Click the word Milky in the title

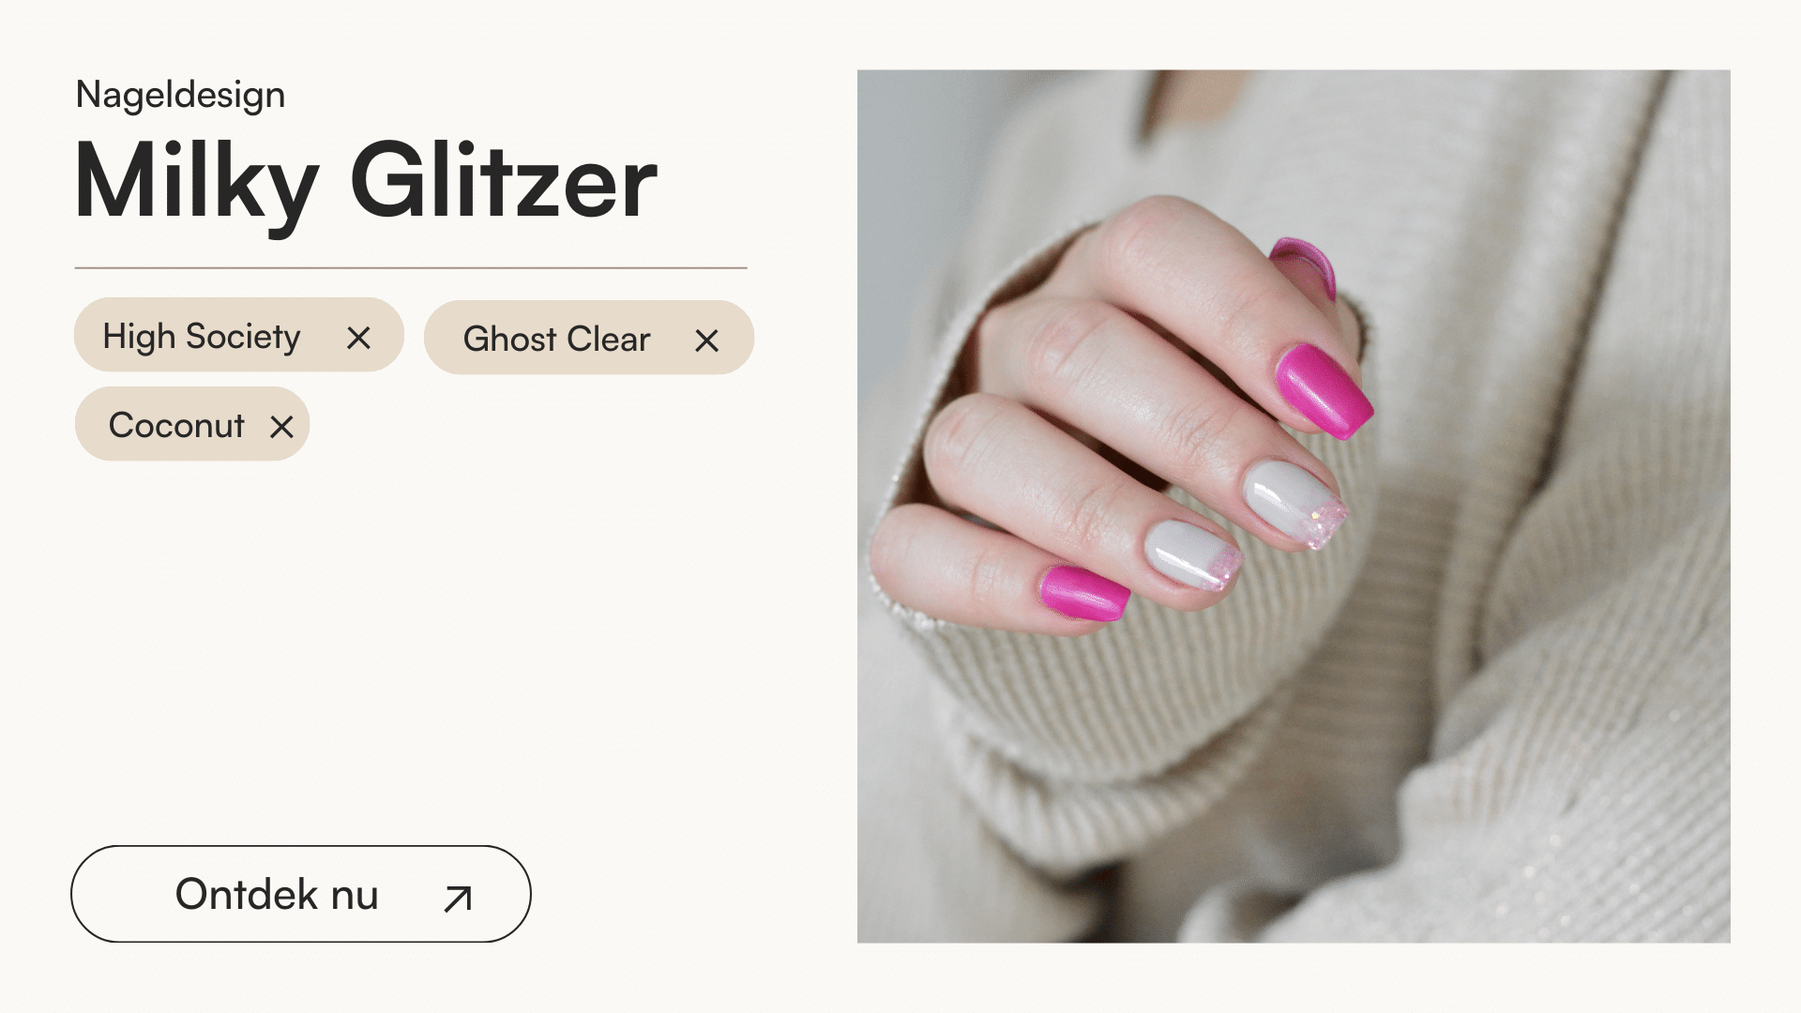point(197,184)
